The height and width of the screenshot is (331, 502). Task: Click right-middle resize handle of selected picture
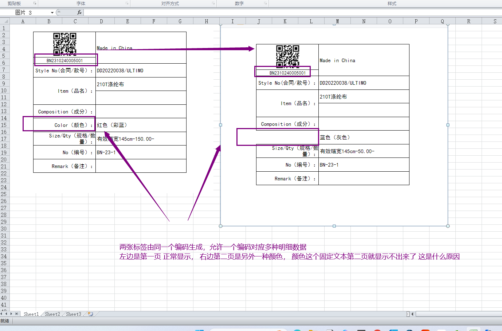coord(448,125)
